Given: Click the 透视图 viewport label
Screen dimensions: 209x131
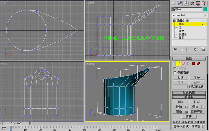Looking at the screenshot, I should pyautogui.click(x=90, y=64).
